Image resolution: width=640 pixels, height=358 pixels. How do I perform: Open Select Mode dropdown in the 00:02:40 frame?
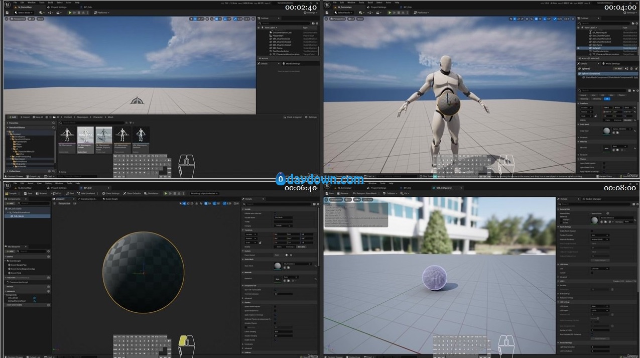(24, 13)
